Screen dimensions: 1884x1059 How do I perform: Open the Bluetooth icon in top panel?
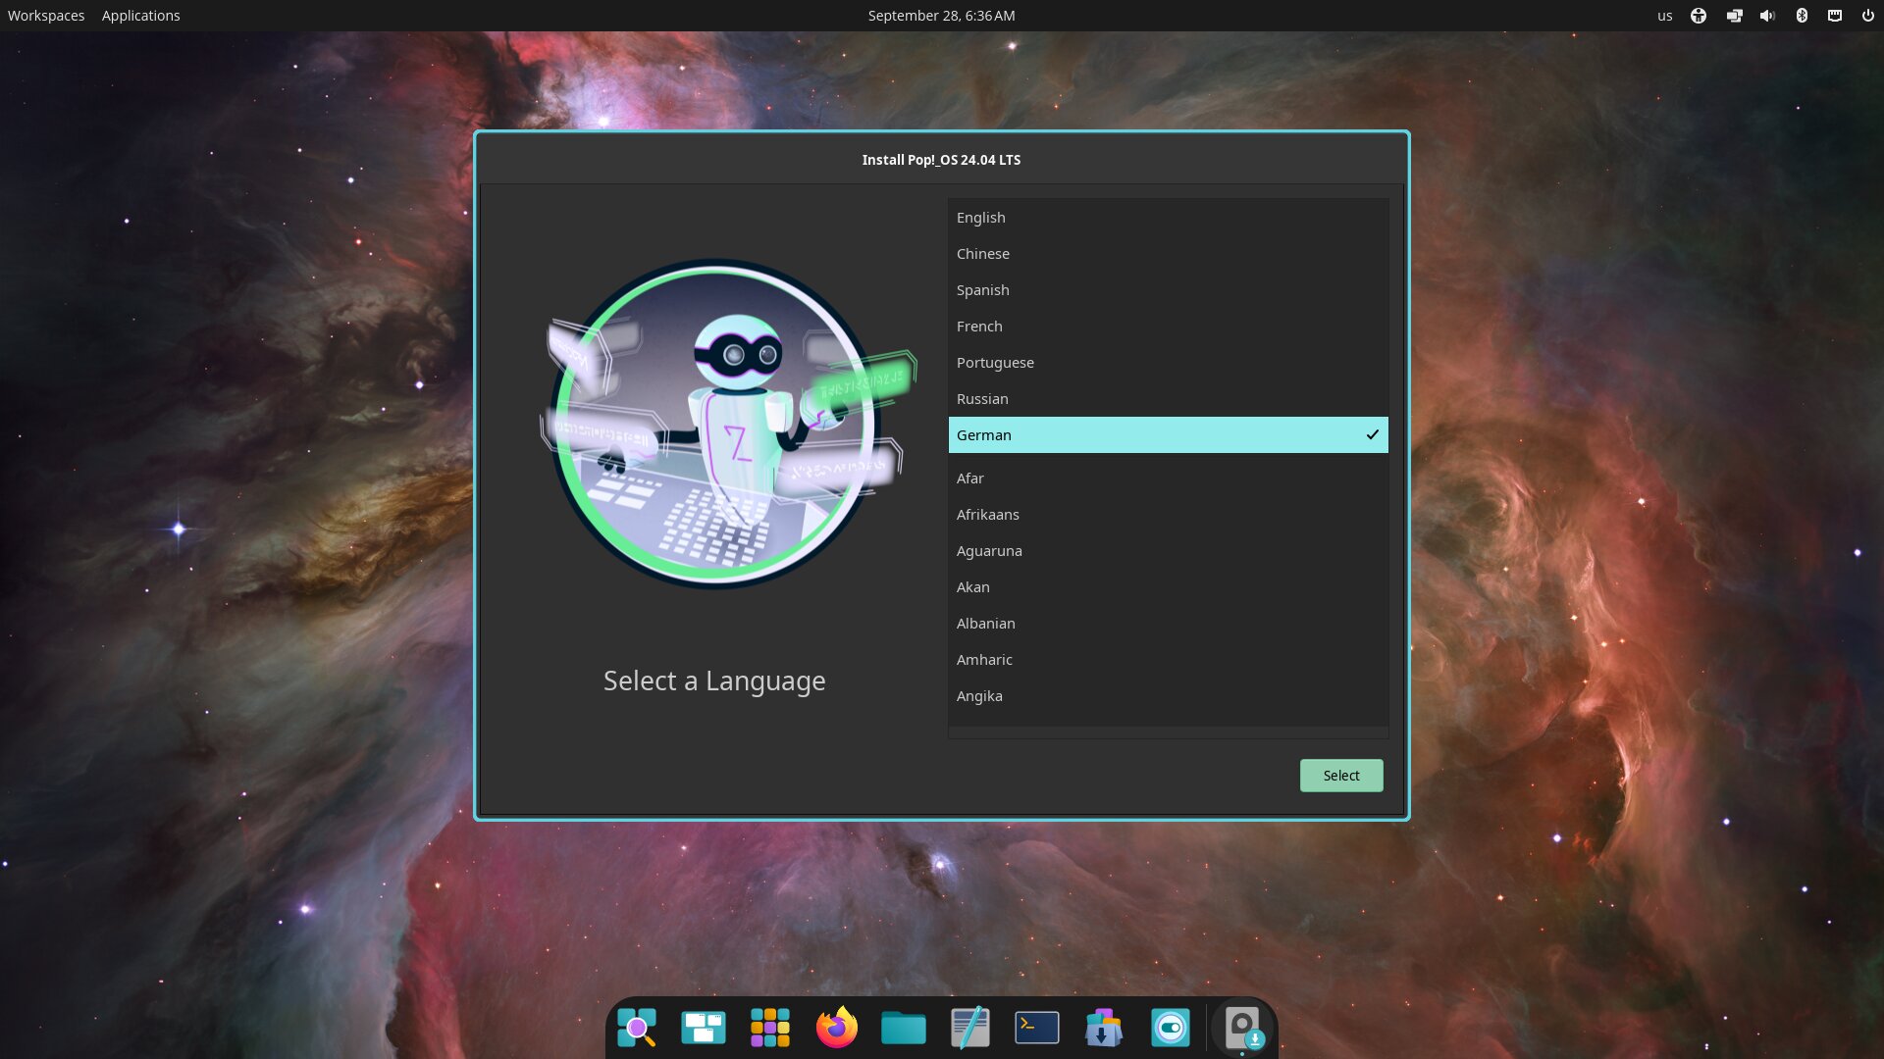click(1802, 16)
